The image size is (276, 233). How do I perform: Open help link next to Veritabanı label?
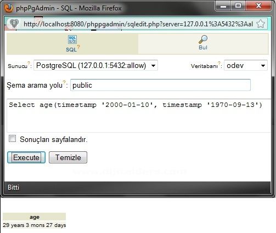[219, 63]
